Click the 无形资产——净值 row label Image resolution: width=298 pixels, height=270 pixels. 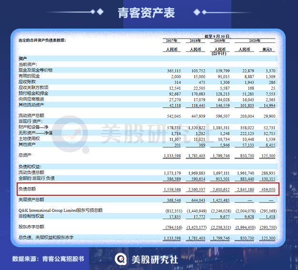click(x=35, y=133)
